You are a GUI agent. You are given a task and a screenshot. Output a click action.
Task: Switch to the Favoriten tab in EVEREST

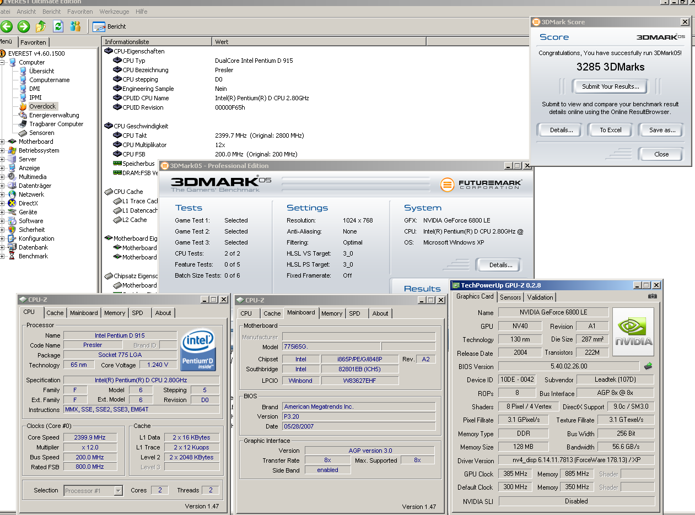(34, 42)
